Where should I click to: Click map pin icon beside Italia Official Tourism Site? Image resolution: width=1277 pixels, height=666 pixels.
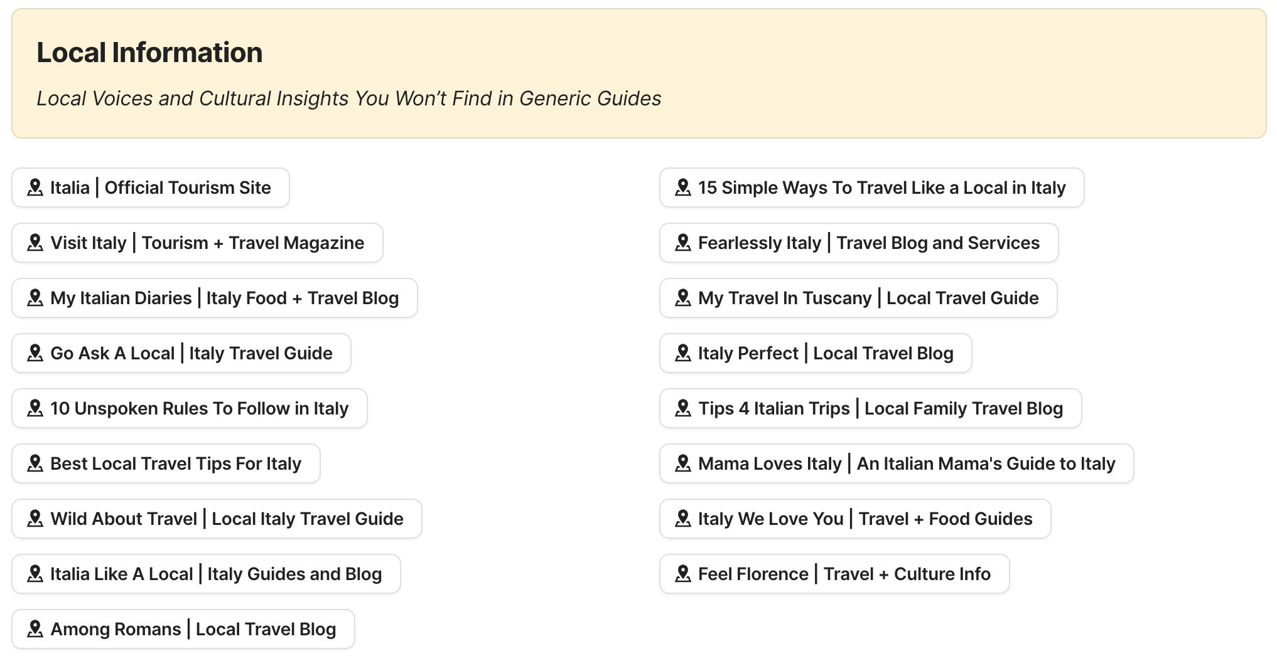tap(35, 188)
